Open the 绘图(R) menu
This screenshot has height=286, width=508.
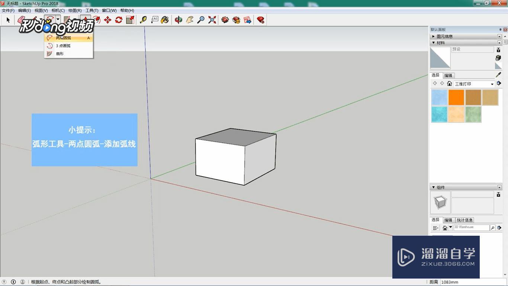(x=75, y=10)
